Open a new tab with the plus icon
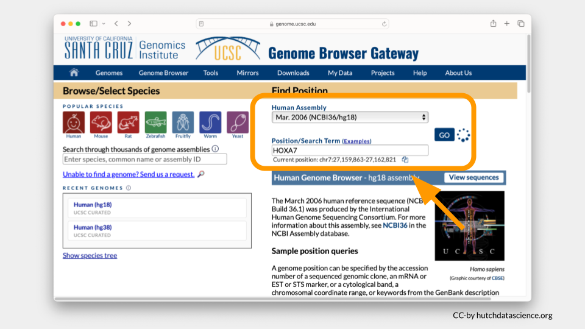This screenshot has height=329, width=585. (x=506, y=24)
